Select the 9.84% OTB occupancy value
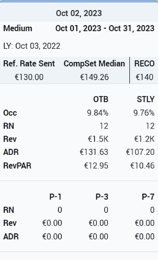158x260 pixels. (98, 113)
